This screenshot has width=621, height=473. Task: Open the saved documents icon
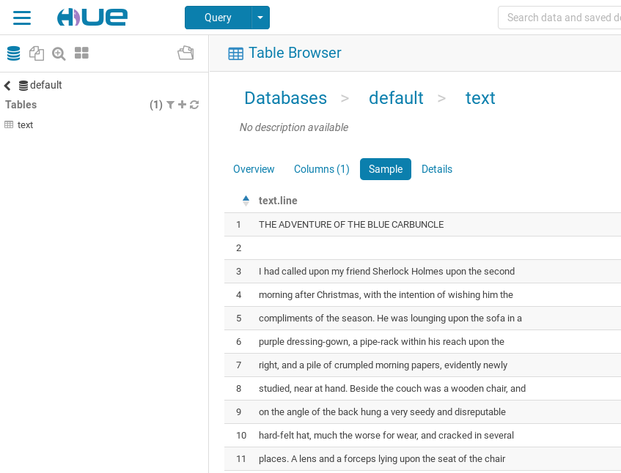(x=36, y=53)
